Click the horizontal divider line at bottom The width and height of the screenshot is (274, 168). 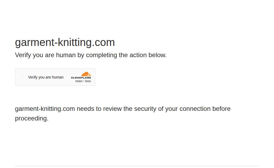tap(137, 166)
